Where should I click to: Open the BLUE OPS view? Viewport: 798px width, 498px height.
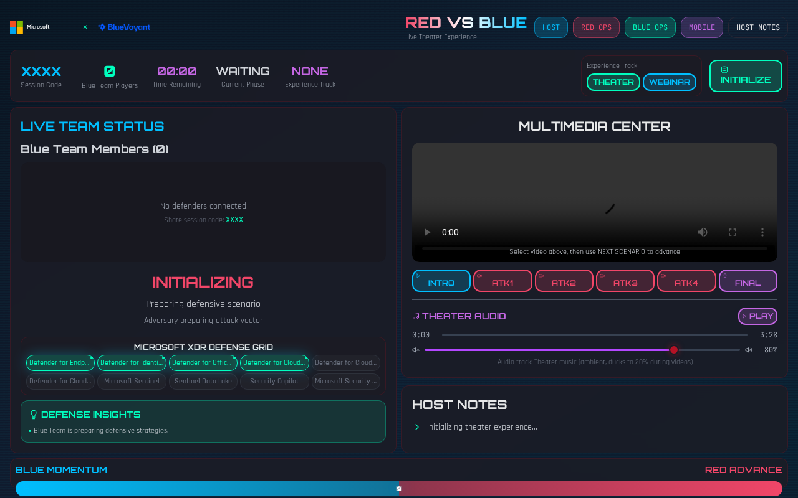coord(650,27)
